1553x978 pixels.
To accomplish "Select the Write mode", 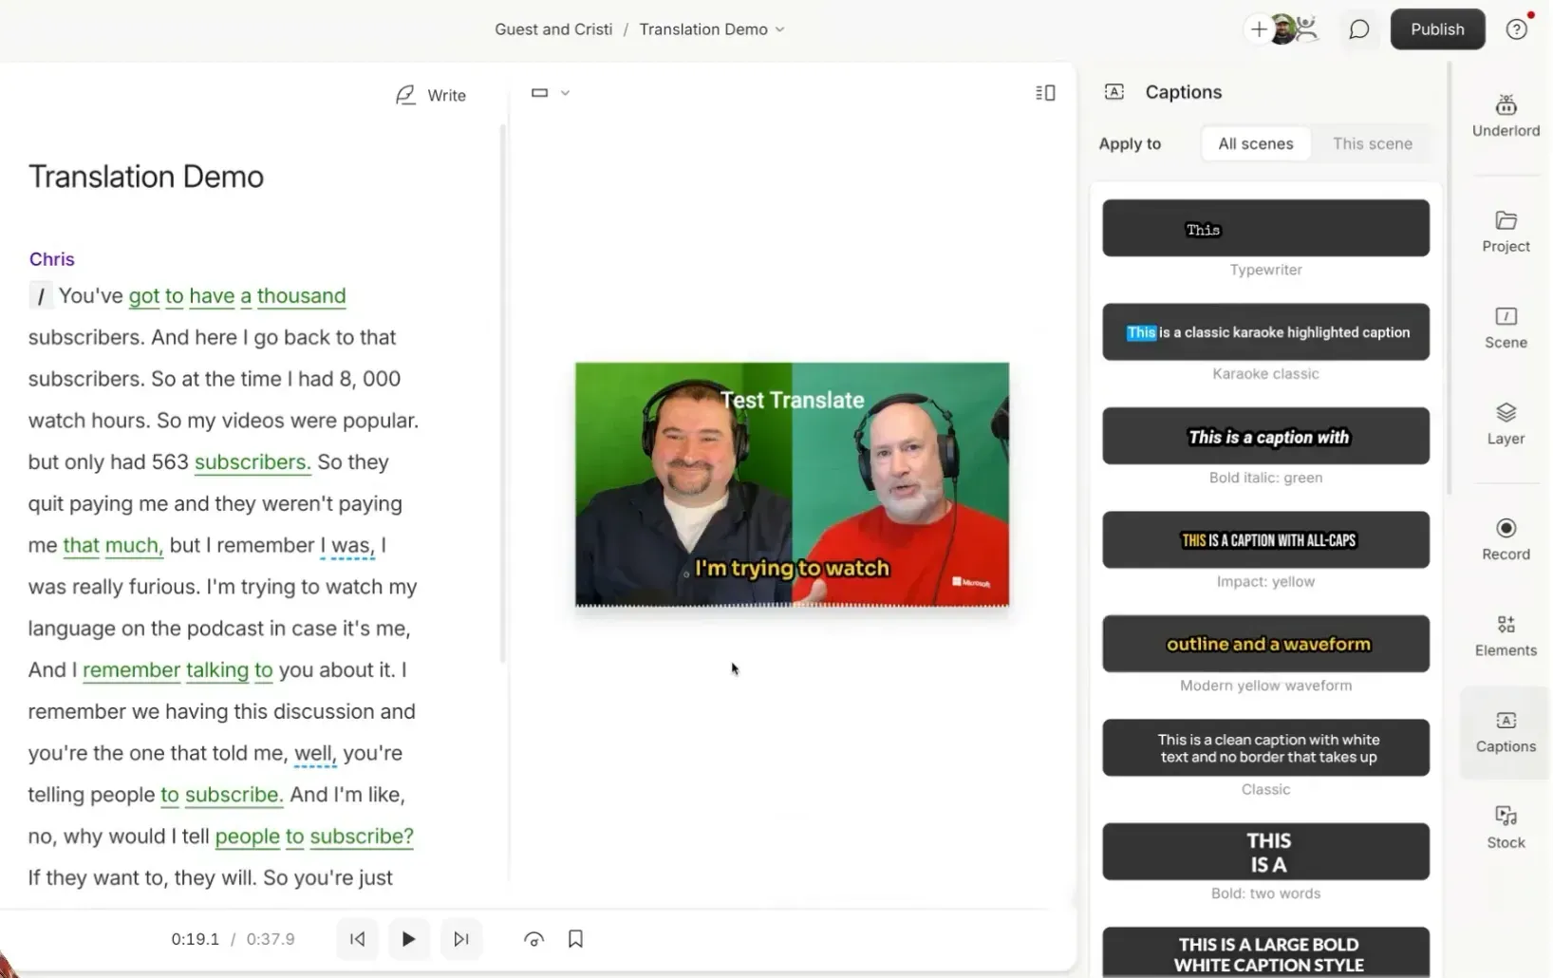I will pyautogui.click(x=432, y=94).
